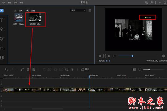
Task: Click the 00:01:36.00 mark on the ruler
Action: (37, 75)
